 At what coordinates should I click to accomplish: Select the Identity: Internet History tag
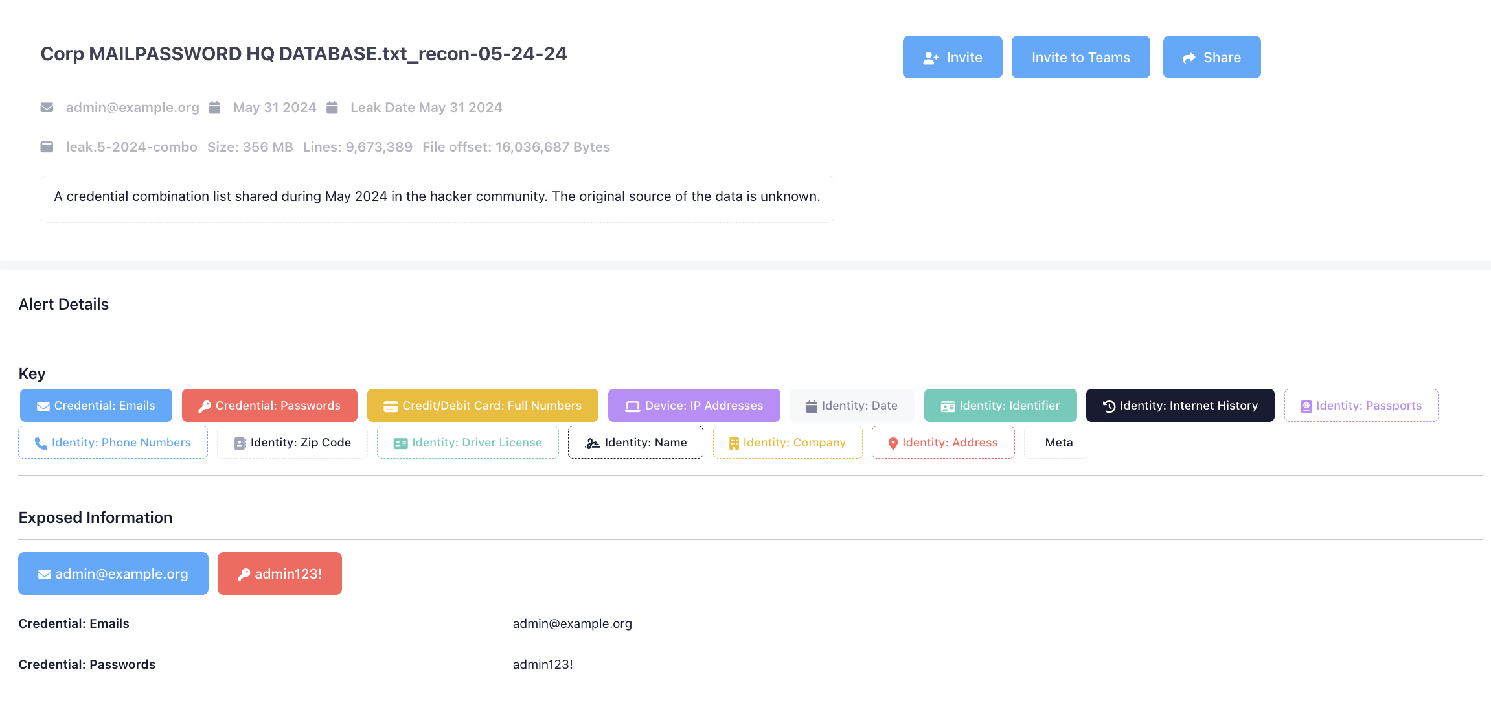1180,406
